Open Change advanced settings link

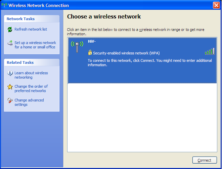29,102
